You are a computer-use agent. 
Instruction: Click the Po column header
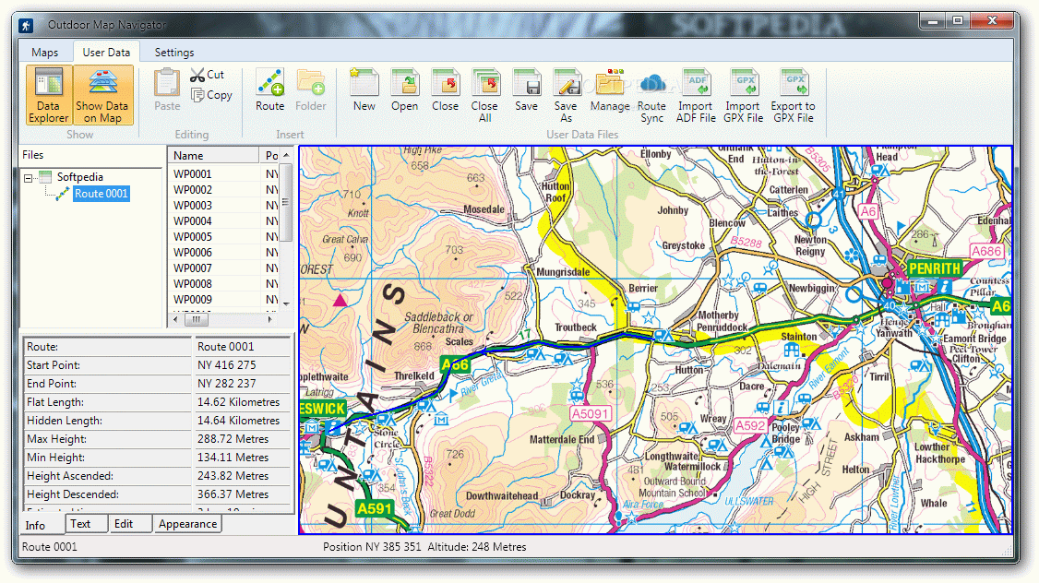[x=270, y=155]
